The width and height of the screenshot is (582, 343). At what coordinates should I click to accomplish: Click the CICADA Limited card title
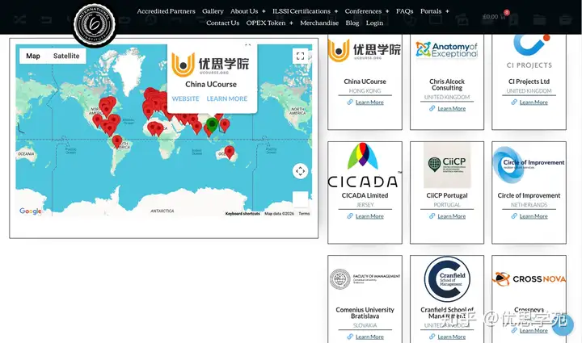click(365, 195)
